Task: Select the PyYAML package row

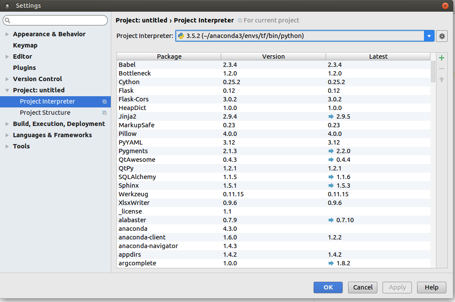Action: (x=273, y=142)
